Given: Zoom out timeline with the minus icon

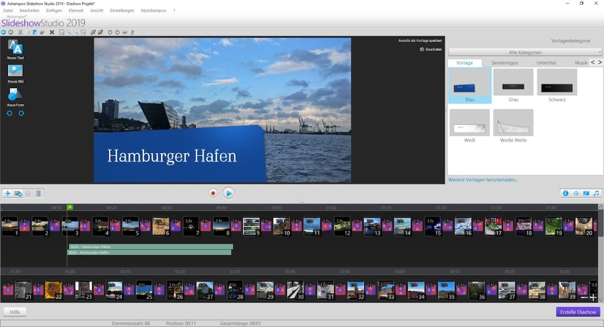Looking at the screenshot, I should point(584,297).
